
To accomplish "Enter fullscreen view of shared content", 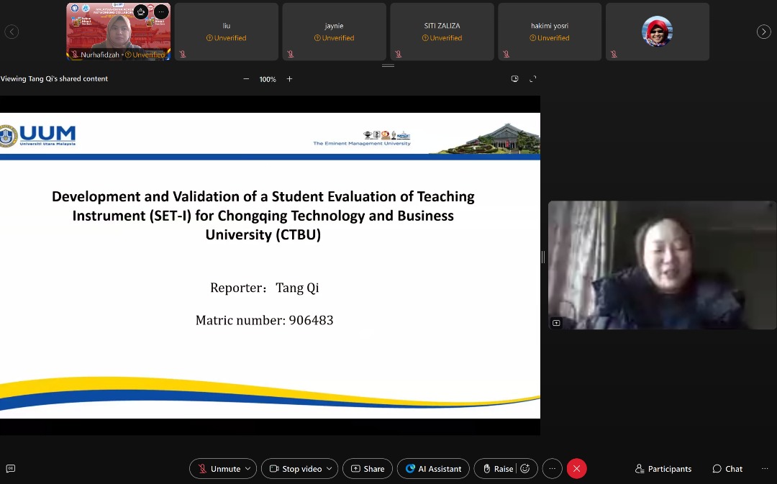I will [x=532, y=78].
